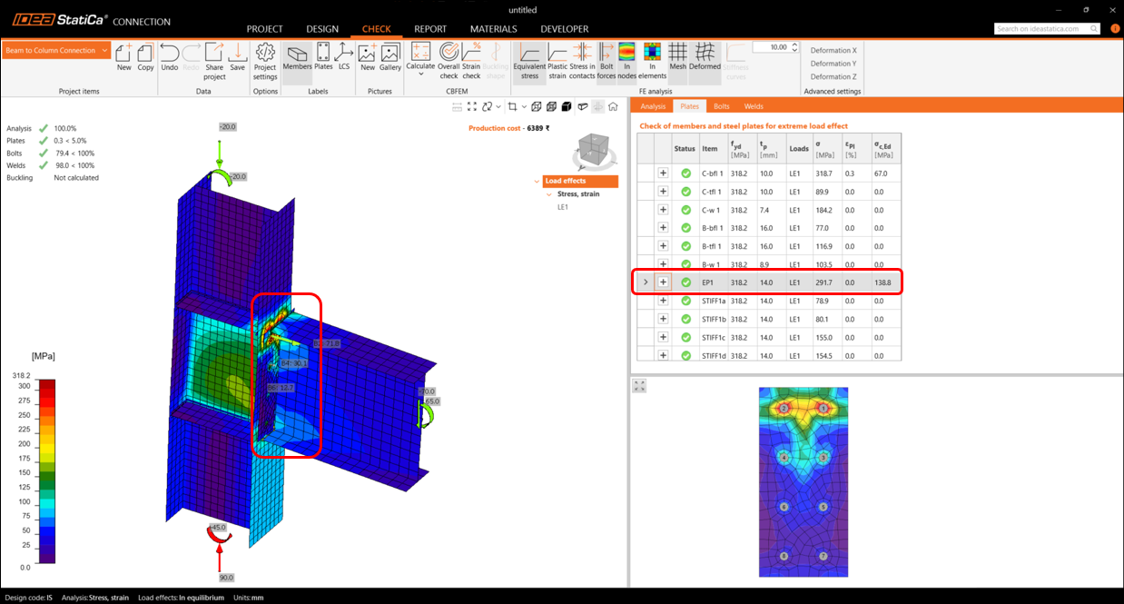Create a New picture
This screenshot has height=604, width=1124.
(368, 56)
